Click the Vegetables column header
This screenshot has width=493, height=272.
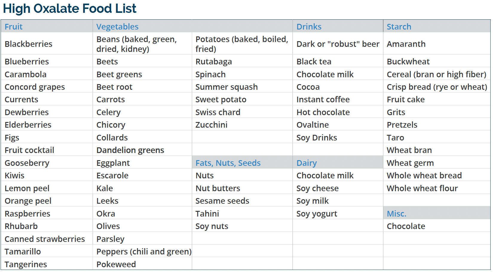point(117,27)
